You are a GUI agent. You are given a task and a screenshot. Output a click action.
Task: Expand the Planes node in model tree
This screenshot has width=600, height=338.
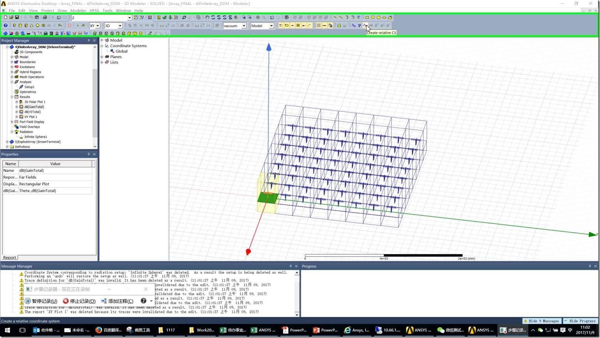[x=102, y=57]
